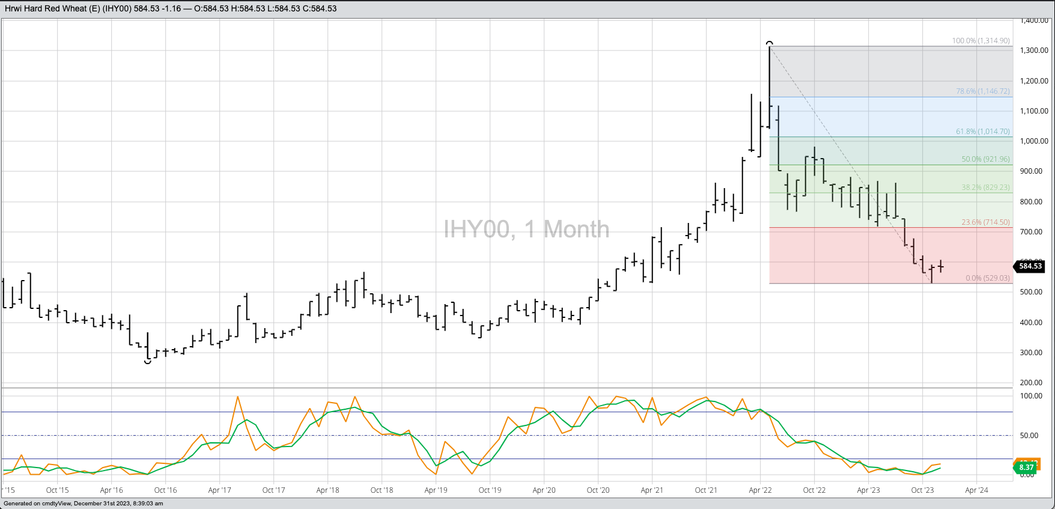Click the Generated on cmdtyView footer text

tap(84, 504)
